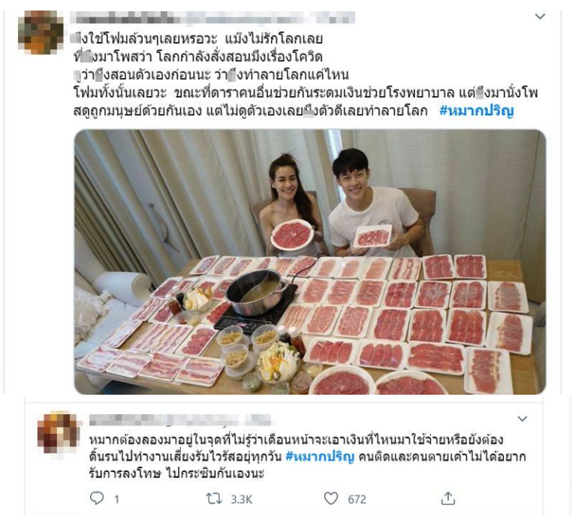This screenshot has height=515, width=572.
Task: Like the second tweet with the heart icon
Action: (x=331, y=498)
